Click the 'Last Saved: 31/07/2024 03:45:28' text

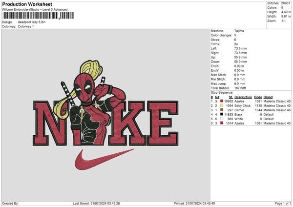[x=96, y=203]
